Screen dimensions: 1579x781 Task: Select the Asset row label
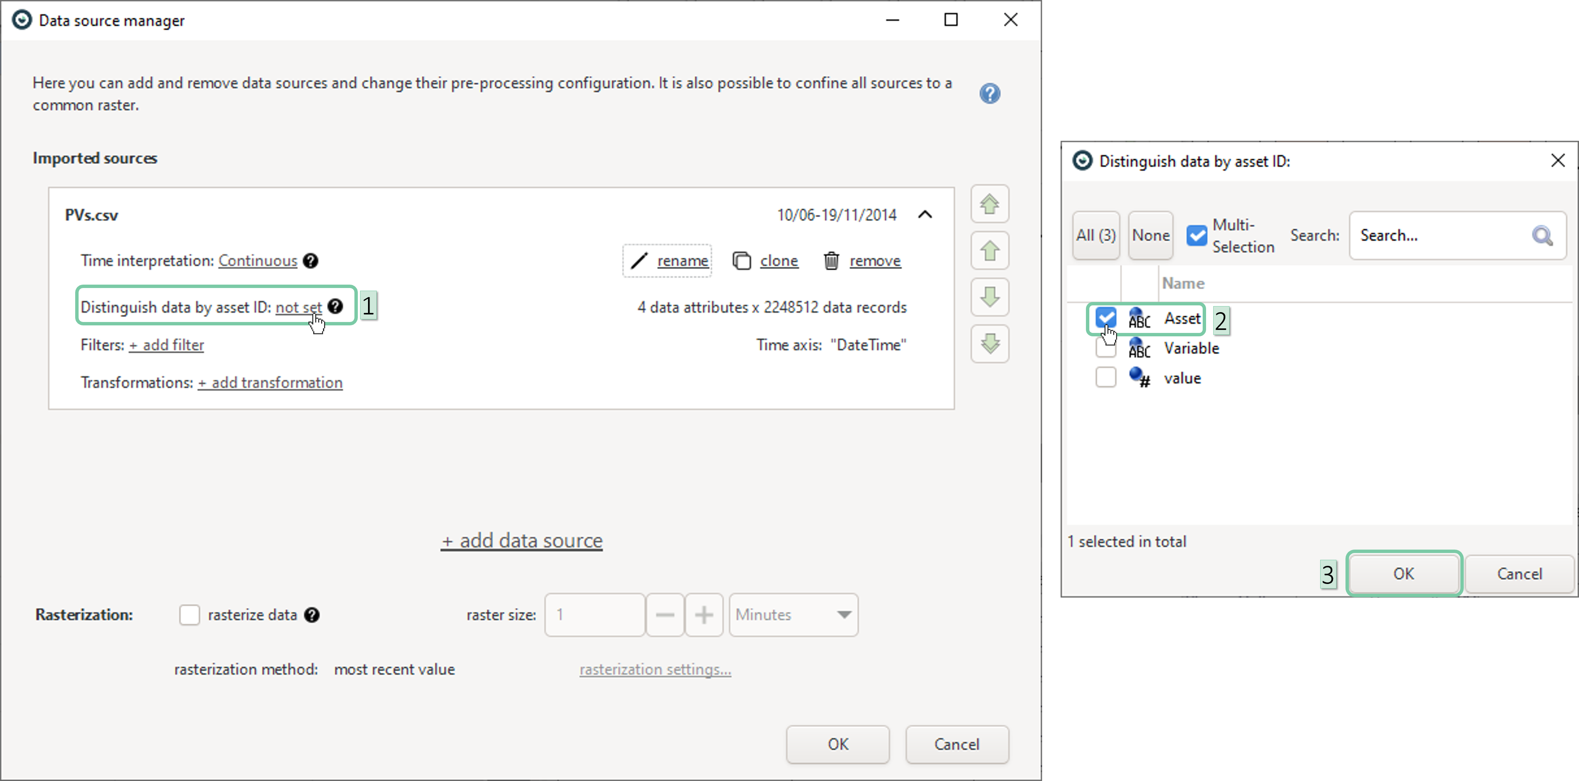(1182, 319)
